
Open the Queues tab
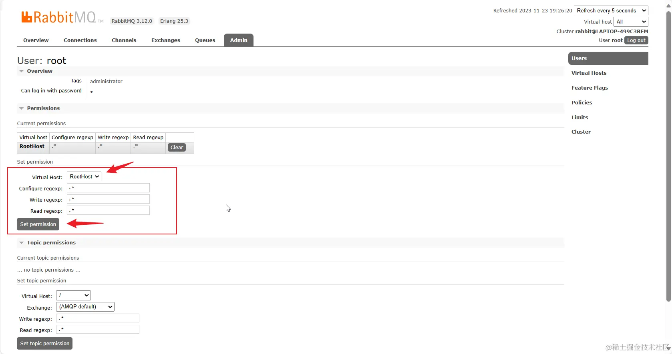pyautogui.click(x=205, y=40)
